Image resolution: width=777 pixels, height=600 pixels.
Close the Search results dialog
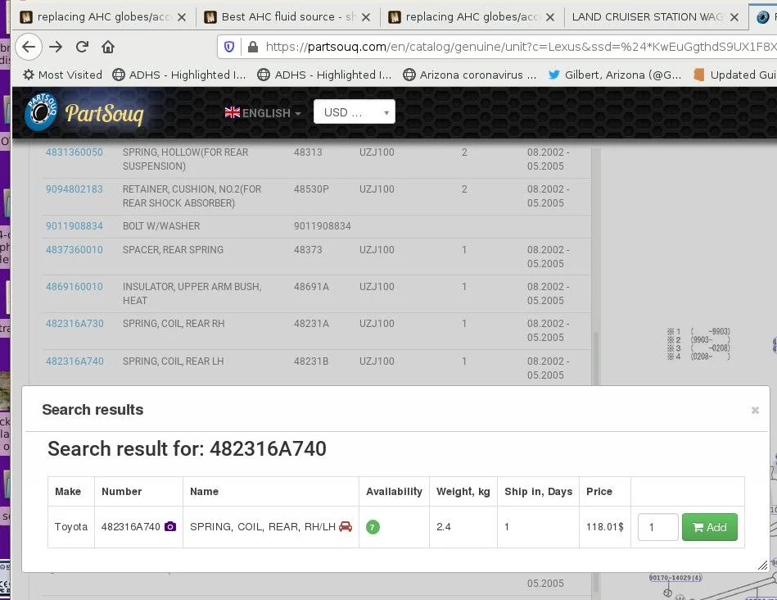(x=755, y=411)
